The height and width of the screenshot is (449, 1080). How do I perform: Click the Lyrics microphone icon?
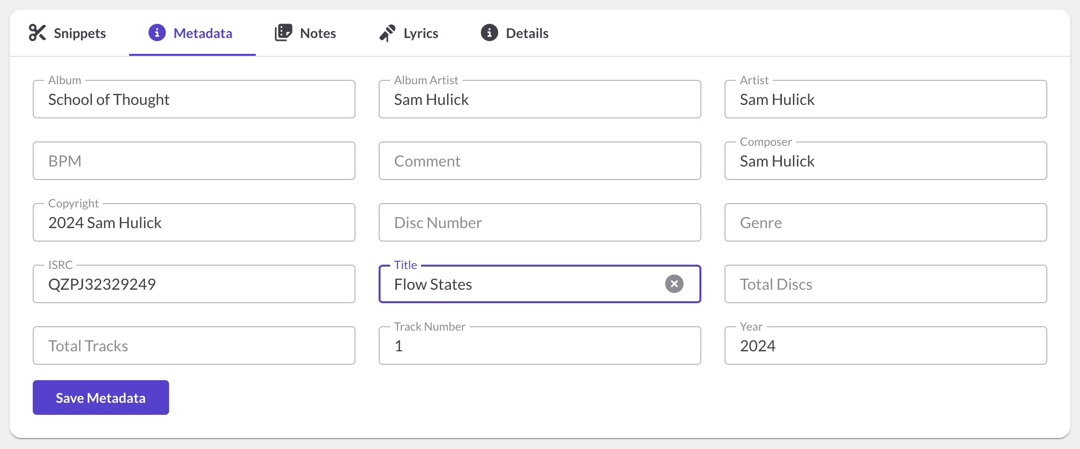(387, 33)
